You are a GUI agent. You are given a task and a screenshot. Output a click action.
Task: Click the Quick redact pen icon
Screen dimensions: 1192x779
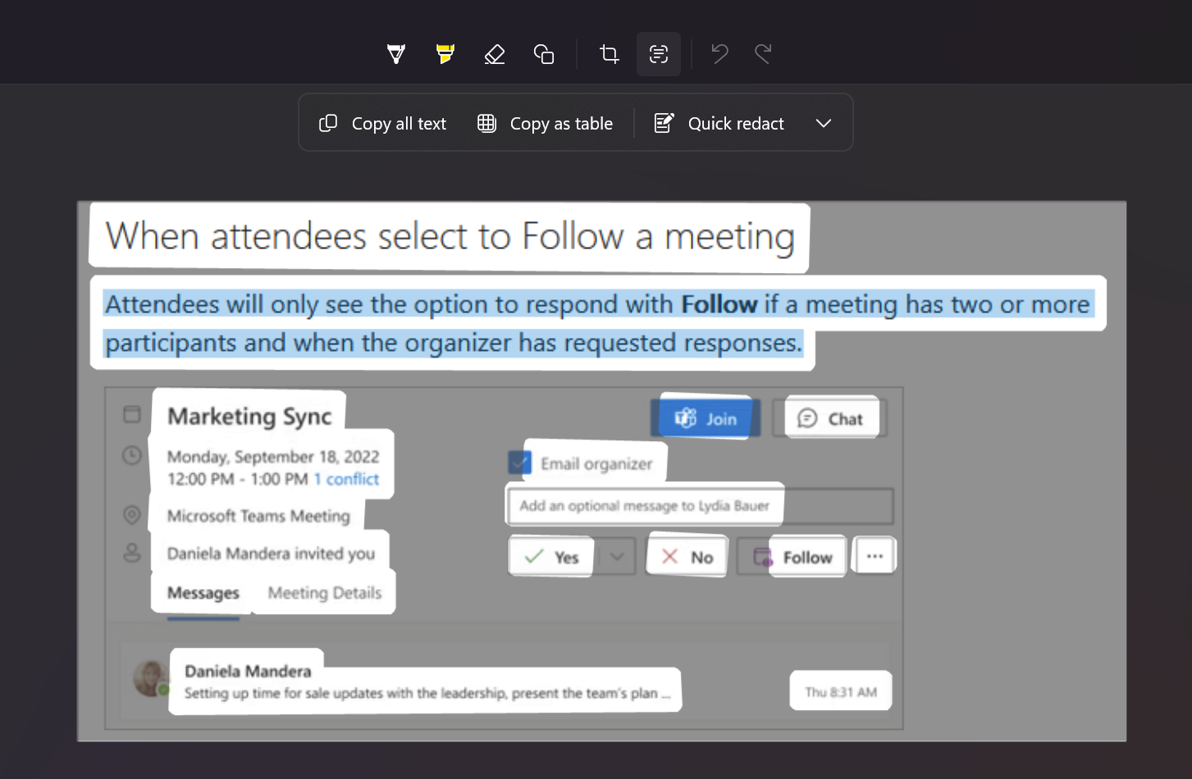[x=664, y=122]
